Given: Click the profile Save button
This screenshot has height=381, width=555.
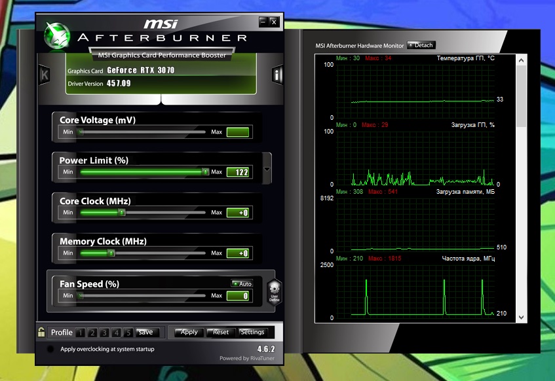Looking at the screenshot, I should 146,332.
